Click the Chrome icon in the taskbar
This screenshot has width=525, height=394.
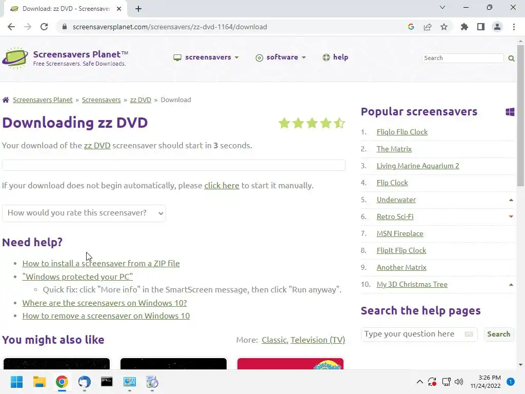click(x=62, y=382)
